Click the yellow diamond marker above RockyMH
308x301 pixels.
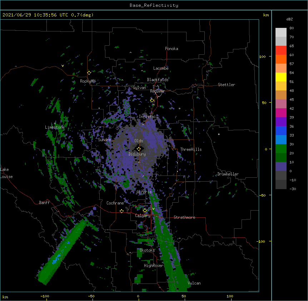(89, 73)
